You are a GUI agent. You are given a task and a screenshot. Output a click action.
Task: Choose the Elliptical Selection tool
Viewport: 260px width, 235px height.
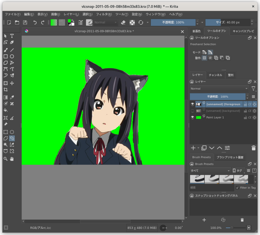12,132
